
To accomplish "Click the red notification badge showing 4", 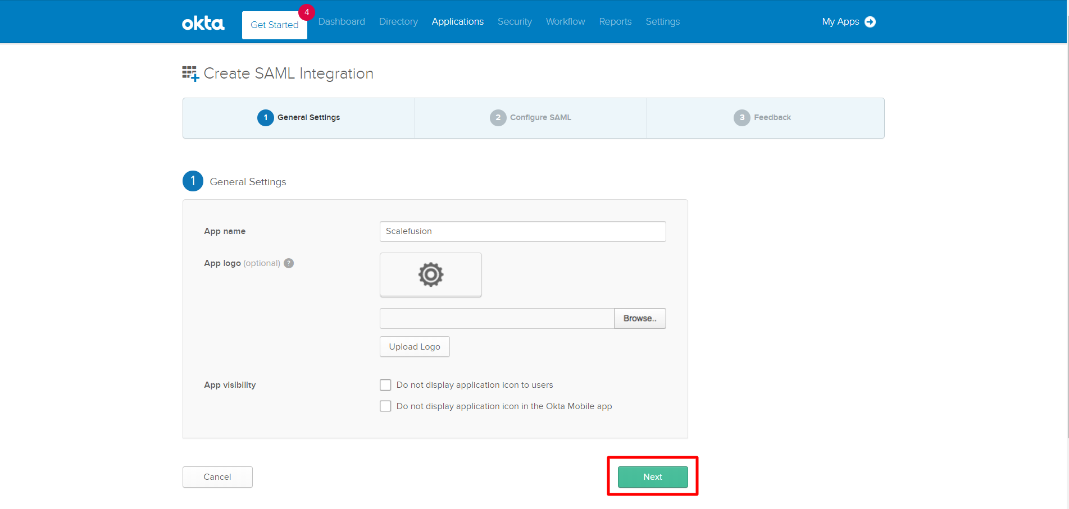I will 307,12.
